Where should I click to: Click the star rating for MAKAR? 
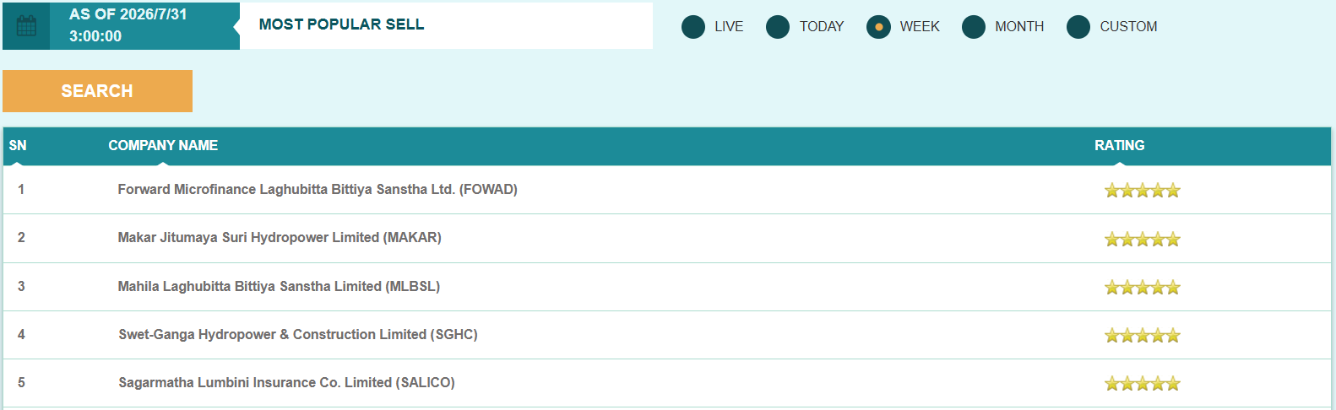click(1143, 240)
